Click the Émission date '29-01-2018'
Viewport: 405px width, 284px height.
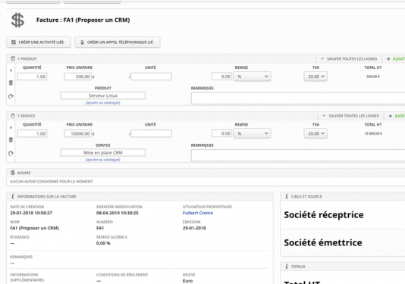(194, 228)
